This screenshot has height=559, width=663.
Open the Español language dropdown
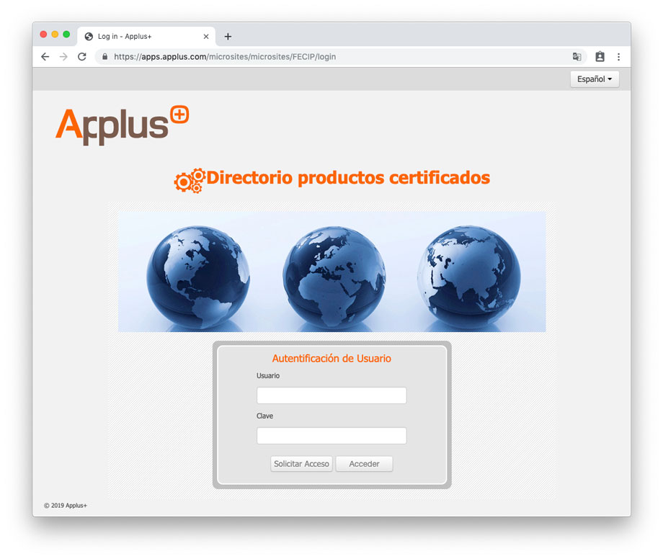(x=595, y=79)
